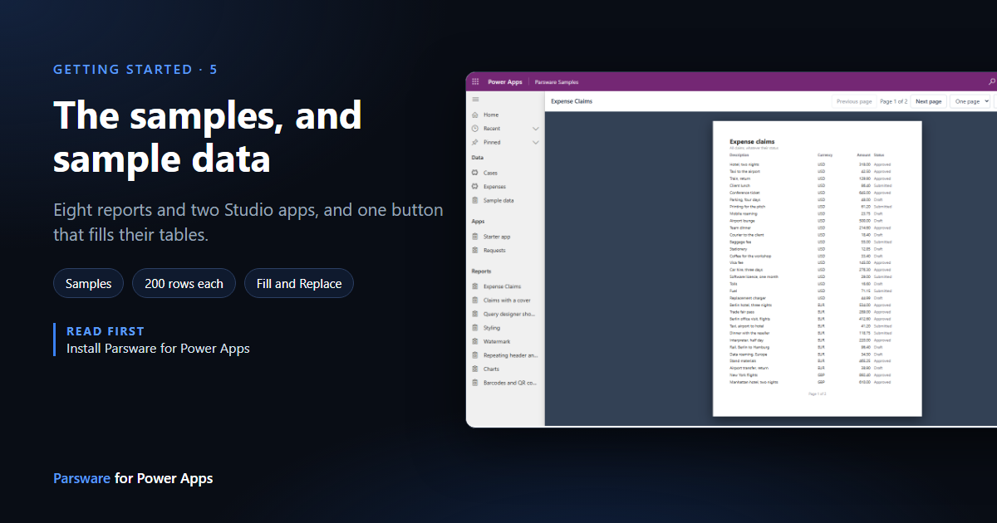Click the icon beside Claims with a cover
Image resolution: width=997 pixels, height=523 pixels.
tap(474, 301)
